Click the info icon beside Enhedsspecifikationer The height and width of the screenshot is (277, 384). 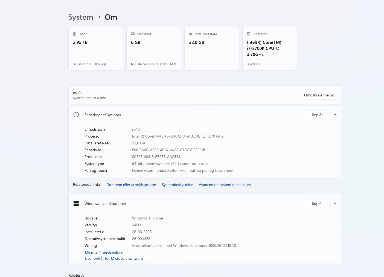point(76,115)
